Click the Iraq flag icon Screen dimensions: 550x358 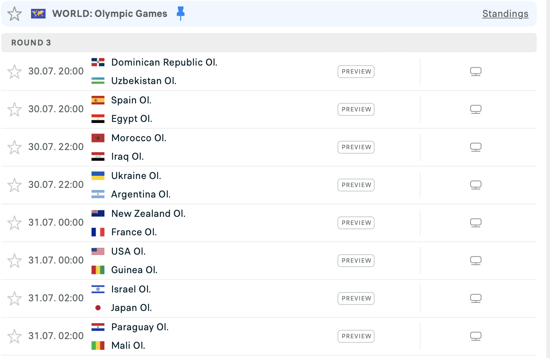pos(98,156)
